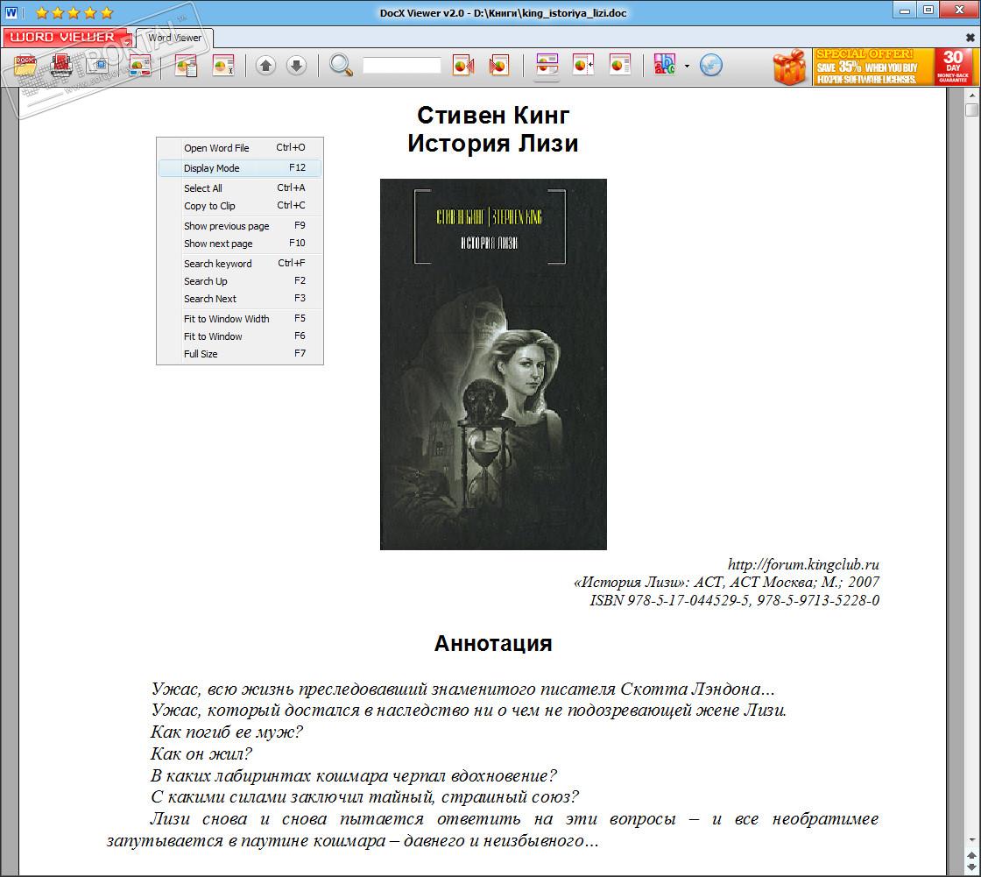Screen dimensions: 981x877
Task: Search up with the left-pointing red arrow icon
Action: [463, 65]
